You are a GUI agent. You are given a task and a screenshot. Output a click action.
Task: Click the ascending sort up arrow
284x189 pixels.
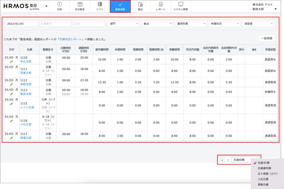222,160
